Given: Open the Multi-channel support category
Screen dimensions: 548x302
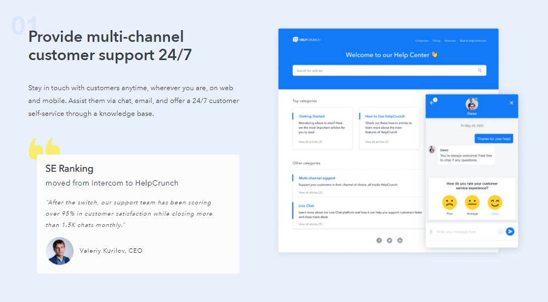Looking at the screenshot, I should 317,178.
